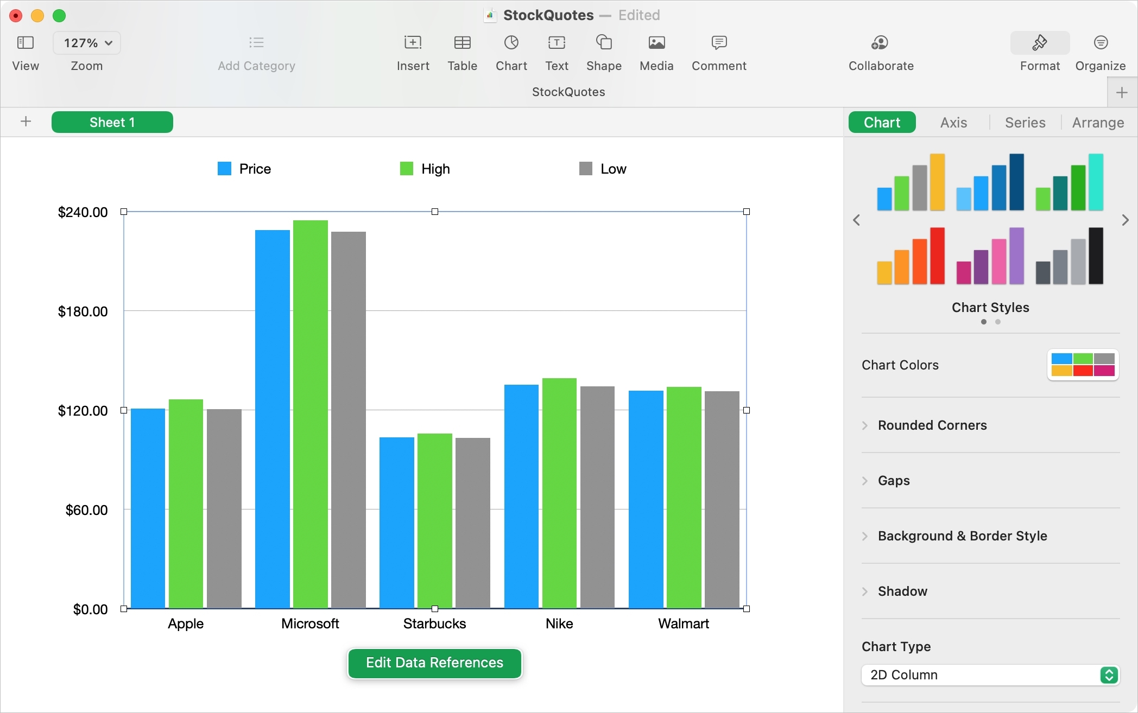Click the High legend item
Screen dimensions: 1138x713
[425, 169]
